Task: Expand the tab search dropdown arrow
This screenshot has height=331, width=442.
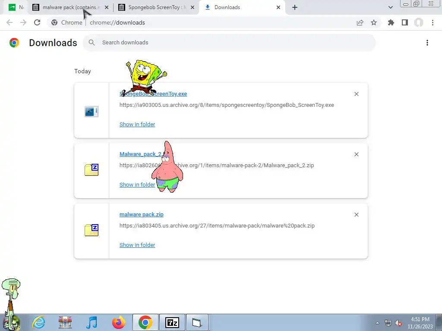Action: 390,7
